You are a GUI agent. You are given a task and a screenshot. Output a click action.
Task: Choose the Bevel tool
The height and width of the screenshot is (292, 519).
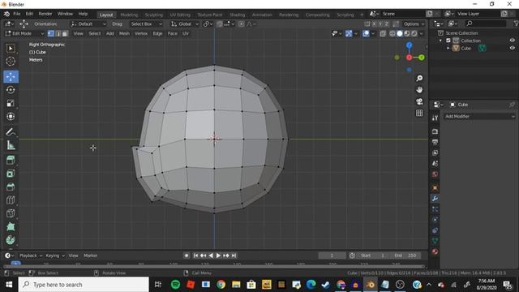[x=11, y=187]
